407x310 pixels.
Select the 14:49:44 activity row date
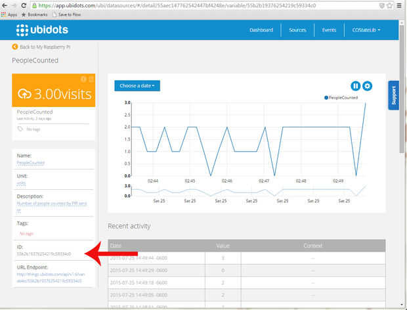pyautogui.click(x=139, y=258)
